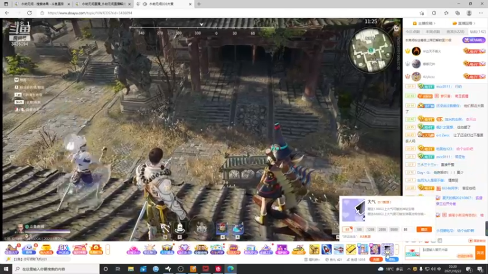Switch to the 今日贡献 ranking tab
This screenshot has width=488, height=274.
tap(413, 32)
